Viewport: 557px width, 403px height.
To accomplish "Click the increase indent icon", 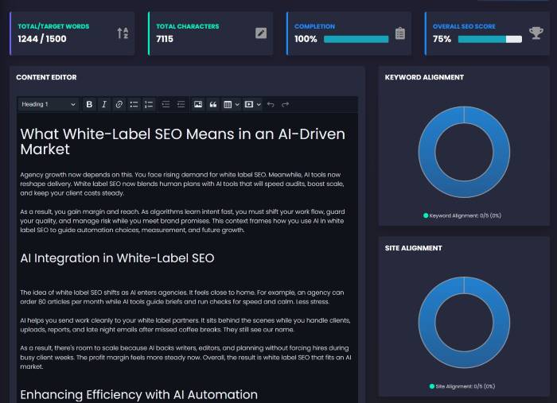I will tap(181, 104).
